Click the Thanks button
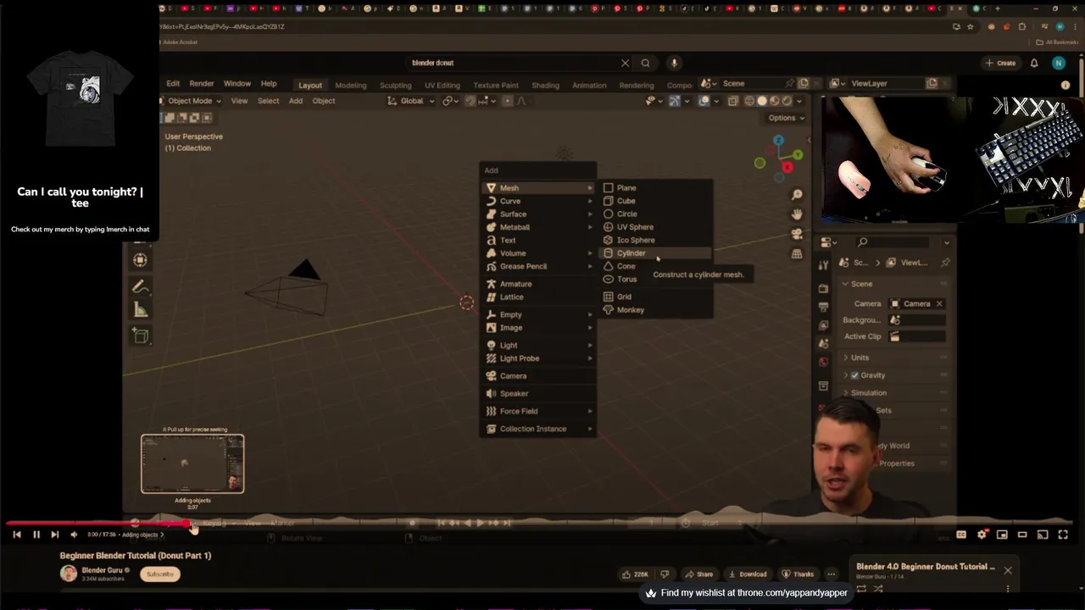 [x=798, y=574]
